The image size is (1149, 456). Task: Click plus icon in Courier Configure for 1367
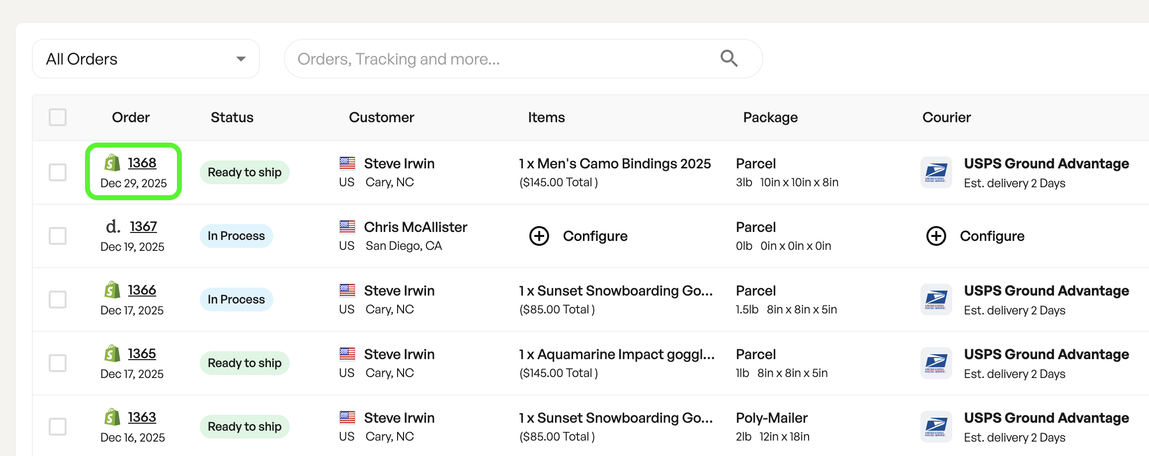tap(936, 236)
